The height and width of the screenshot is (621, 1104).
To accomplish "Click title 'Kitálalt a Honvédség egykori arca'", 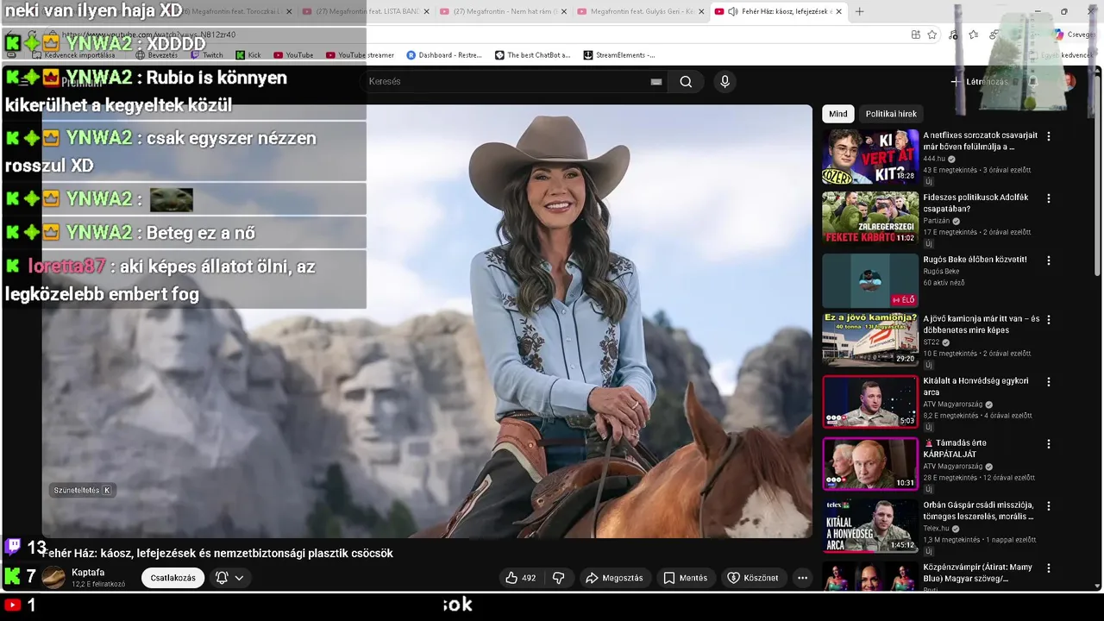I will pos(975,386).
